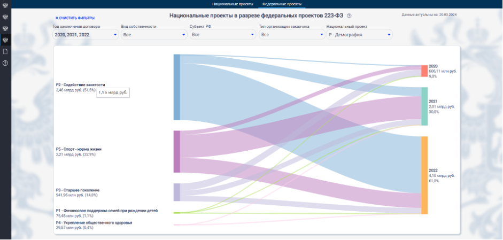Open Вид собственности dropdown

pos(154,35)
